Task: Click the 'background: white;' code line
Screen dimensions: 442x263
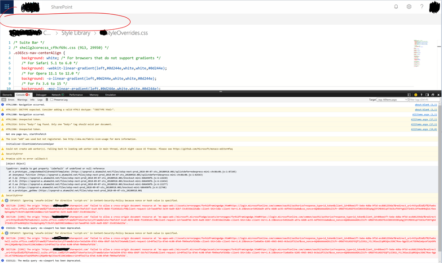Action: 40,58
